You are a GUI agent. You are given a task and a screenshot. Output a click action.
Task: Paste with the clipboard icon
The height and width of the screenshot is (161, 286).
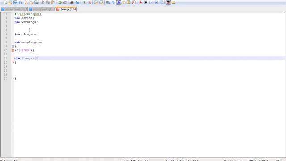53,3
